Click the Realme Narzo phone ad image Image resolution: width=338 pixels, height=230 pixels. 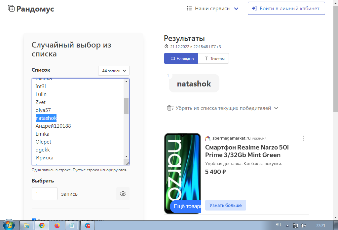[183, 174]
